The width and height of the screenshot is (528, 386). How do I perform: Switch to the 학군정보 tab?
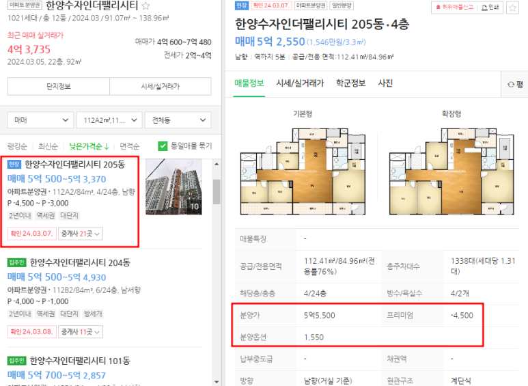(351, 83)
